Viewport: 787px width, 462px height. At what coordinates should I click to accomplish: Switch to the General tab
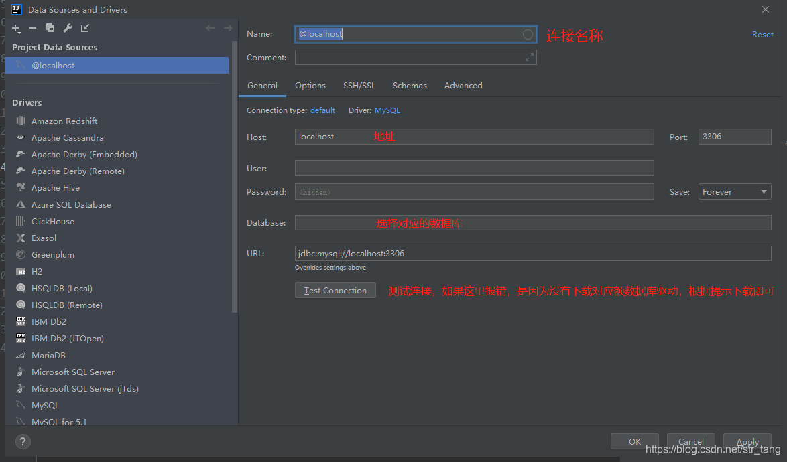point(262,86)
